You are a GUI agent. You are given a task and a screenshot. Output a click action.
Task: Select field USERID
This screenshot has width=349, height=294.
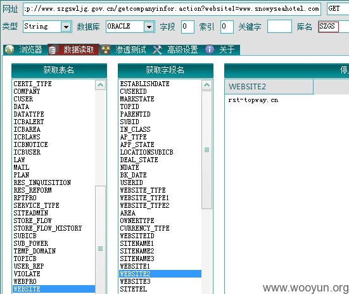tap(131, 182)
